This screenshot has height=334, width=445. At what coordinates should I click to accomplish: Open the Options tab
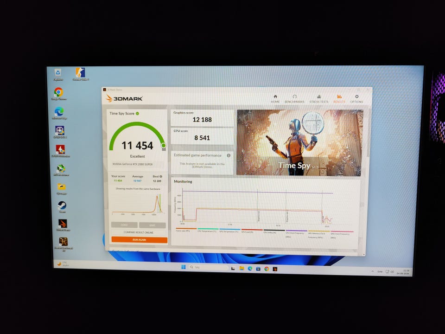pos(356,99)
